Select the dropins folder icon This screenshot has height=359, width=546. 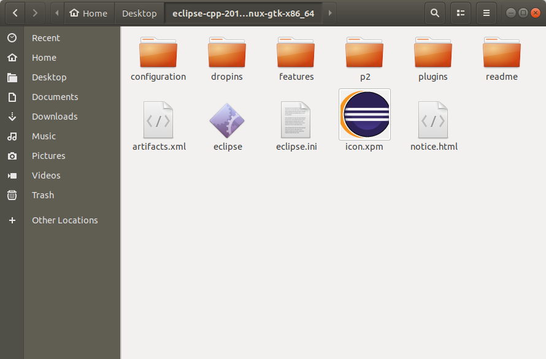click(x=227, y=52)
